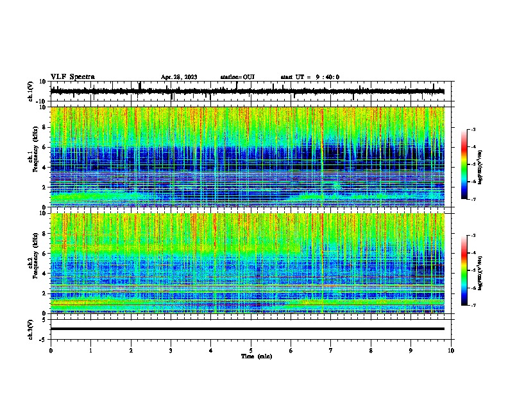
Task: Click the "VLF Spectra" title text
Action: (72, 77)
